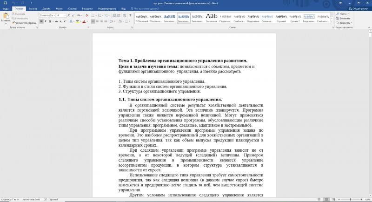Switch to the Read Mode view icon

click(x=319, y=200)
